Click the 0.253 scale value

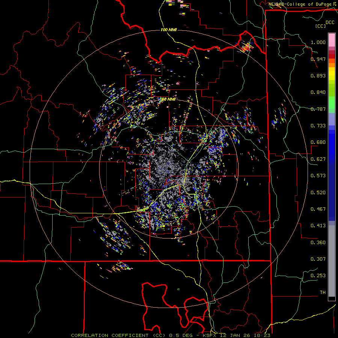coord(318,276)
